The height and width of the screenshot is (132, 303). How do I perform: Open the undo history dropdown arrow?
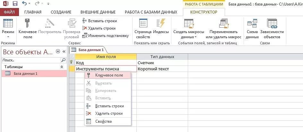[x=29, y=4]
